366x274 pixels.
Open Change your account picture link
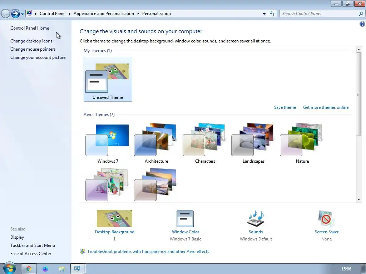[x=38, y=57]
